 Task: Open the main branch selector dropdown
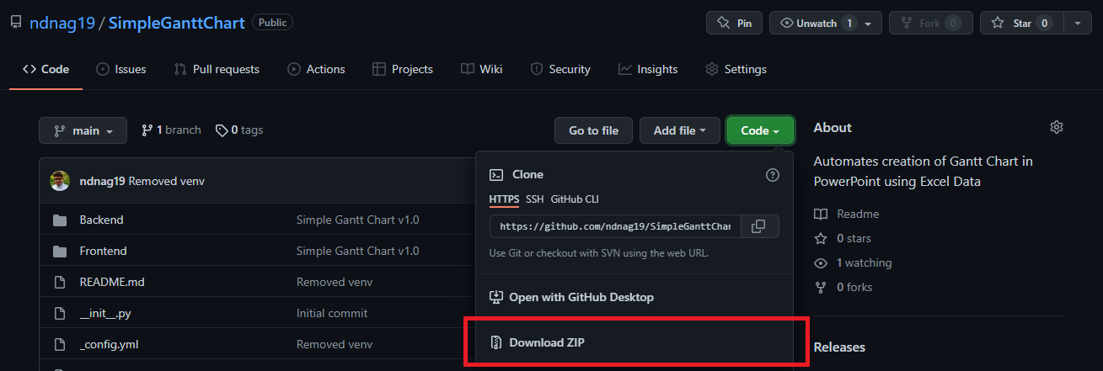click(x=83, y=130)
